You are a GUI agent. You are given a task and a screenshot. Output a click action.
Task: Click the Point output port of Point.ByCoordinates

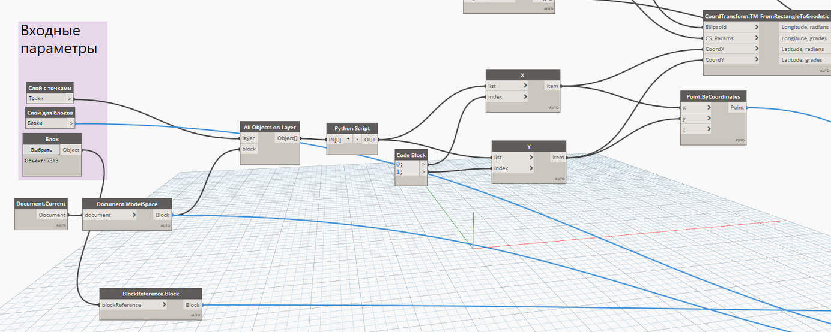(737, 107)
